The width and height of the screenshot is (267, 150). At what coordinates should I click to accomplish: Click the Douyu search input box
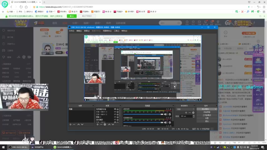169,23
